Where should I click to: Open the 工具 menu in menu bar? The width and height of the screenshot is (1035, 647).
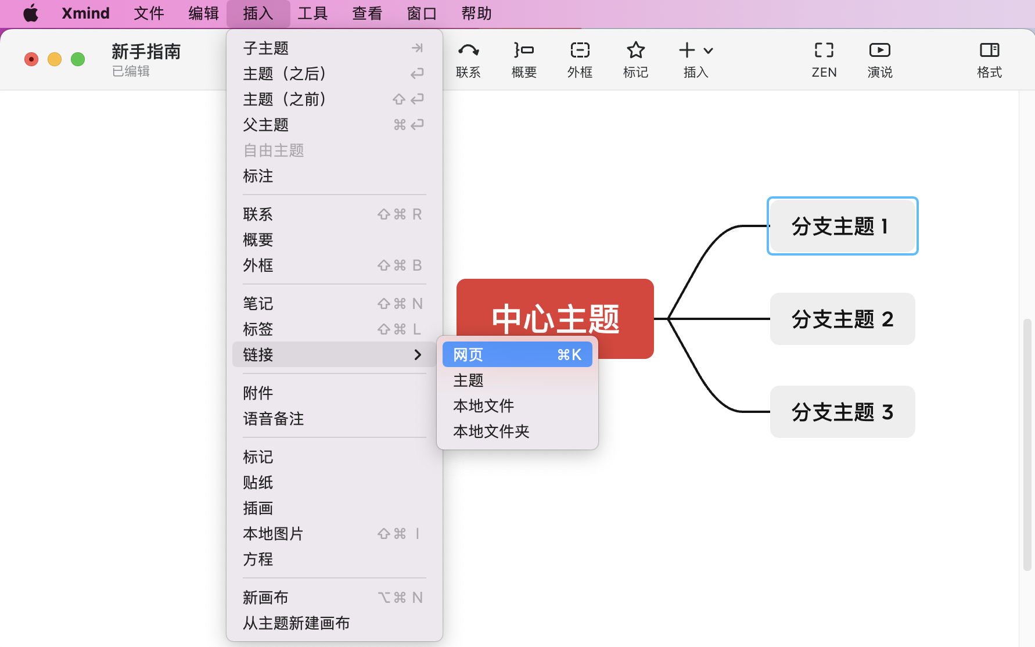312,13
